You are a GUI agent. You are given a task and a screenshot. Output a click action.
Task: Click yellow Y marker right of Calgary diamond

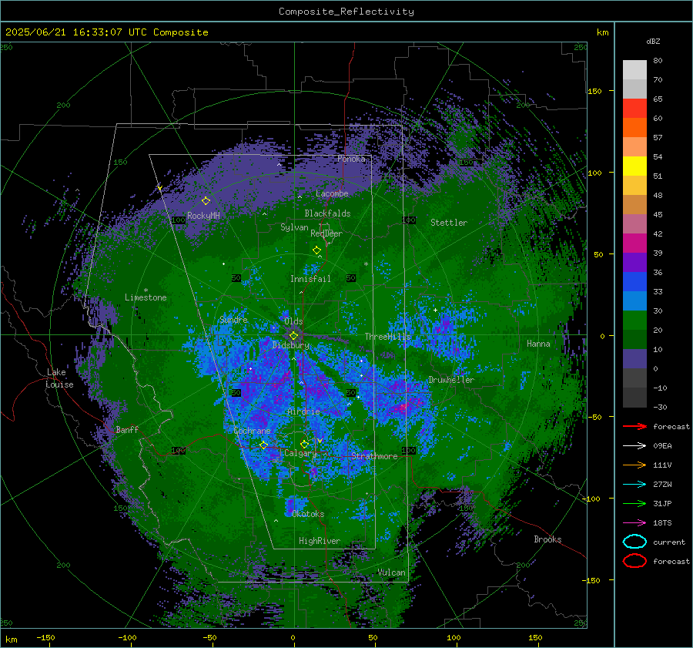click(x=320, y=441)
